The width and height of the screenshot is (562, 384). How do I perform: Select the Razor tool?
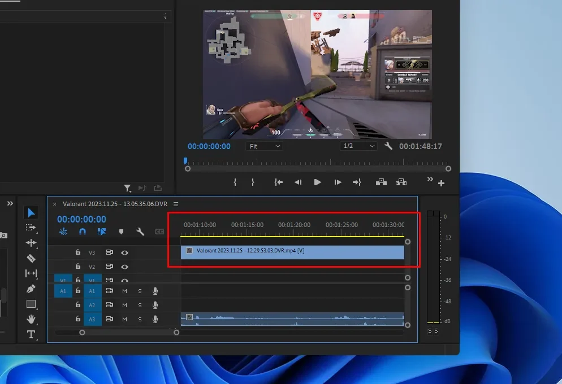click(x=31, y=258)
